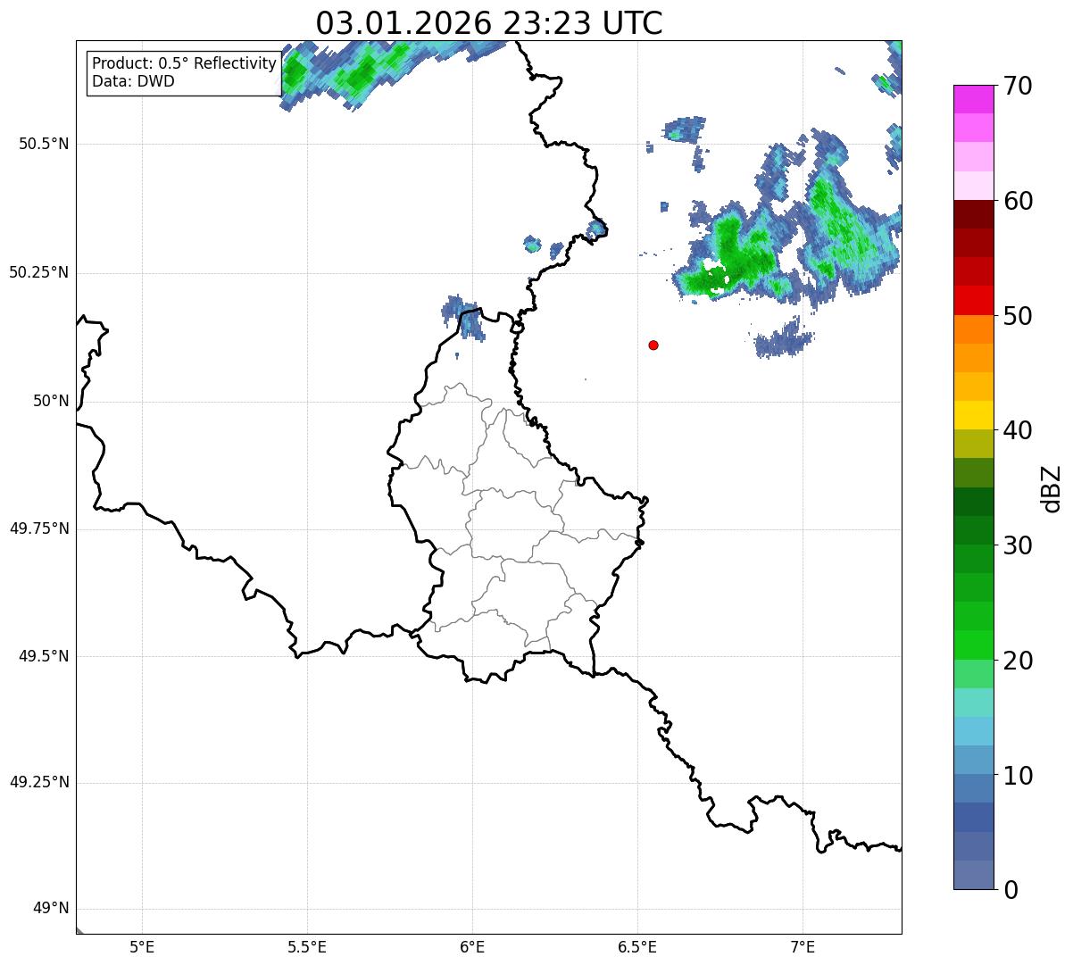Viewport: 1073px width, 965px height.
Task: Click the 7°E longitude label
Action: 803,947
